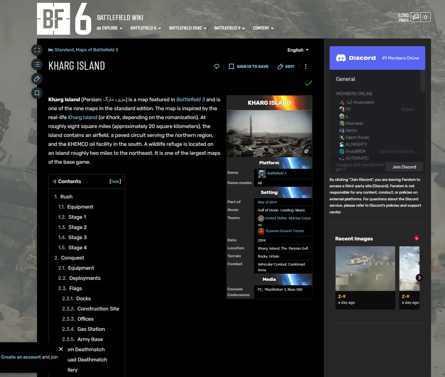Open the table of contents sidebar icon
445x377 pixels.
coord(37,64)
